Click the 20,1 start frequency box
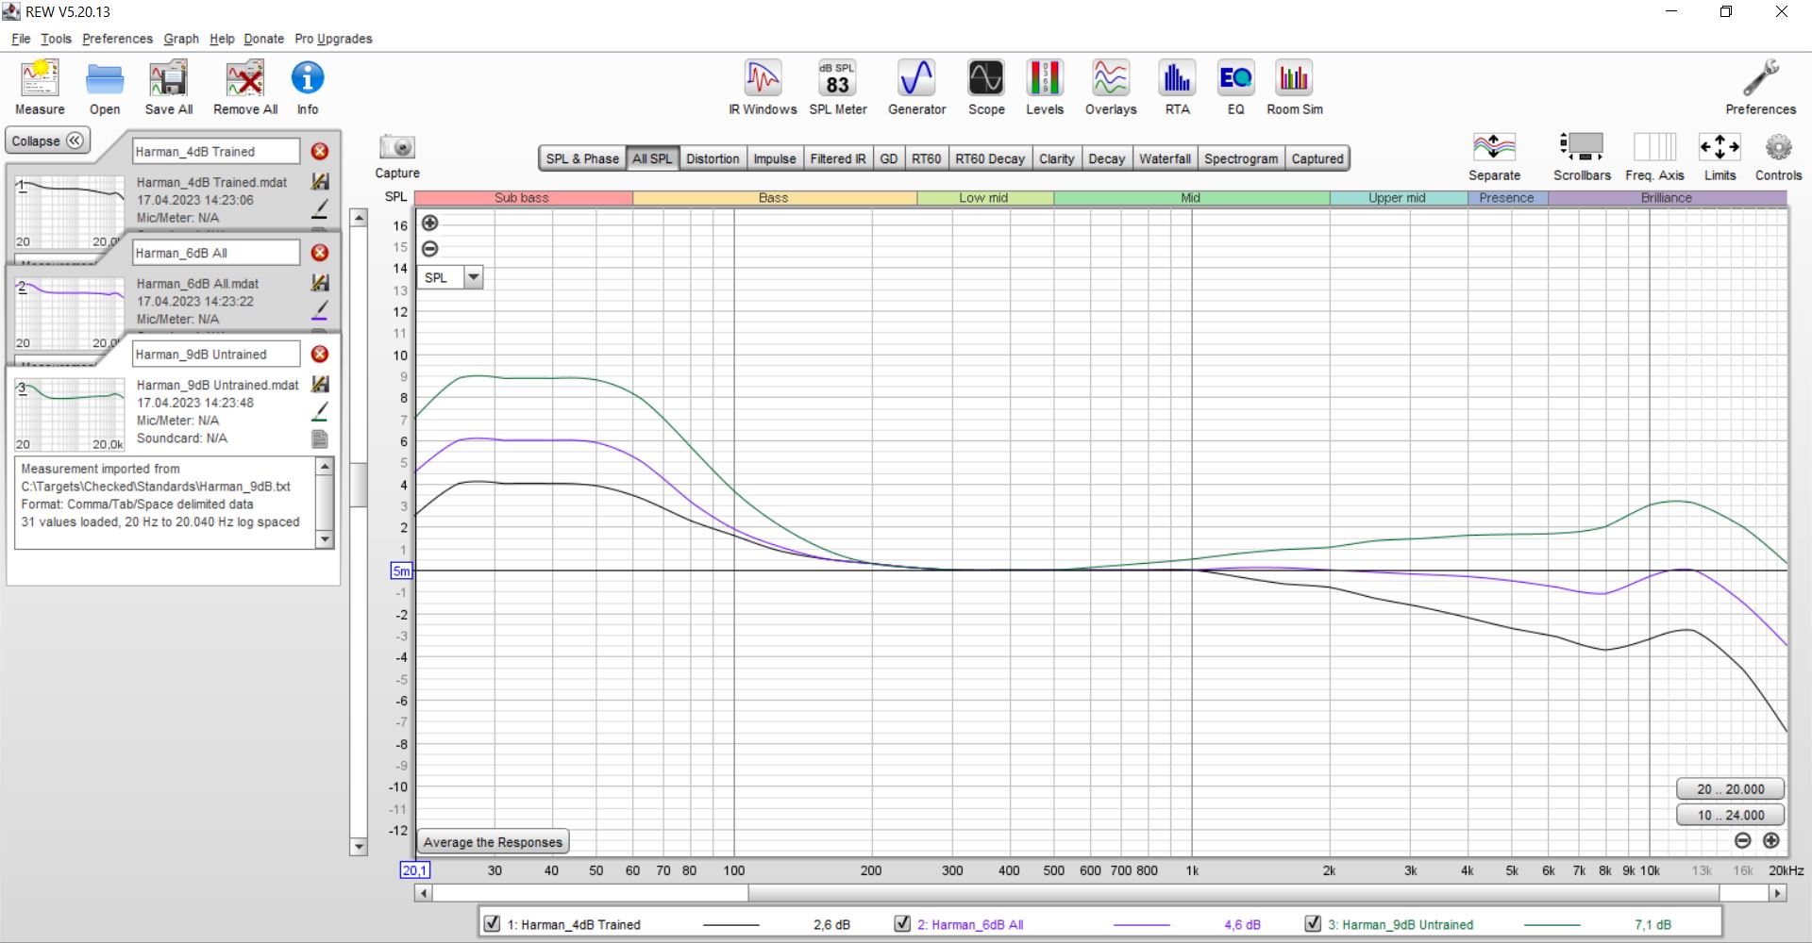 tap(414, 870)
